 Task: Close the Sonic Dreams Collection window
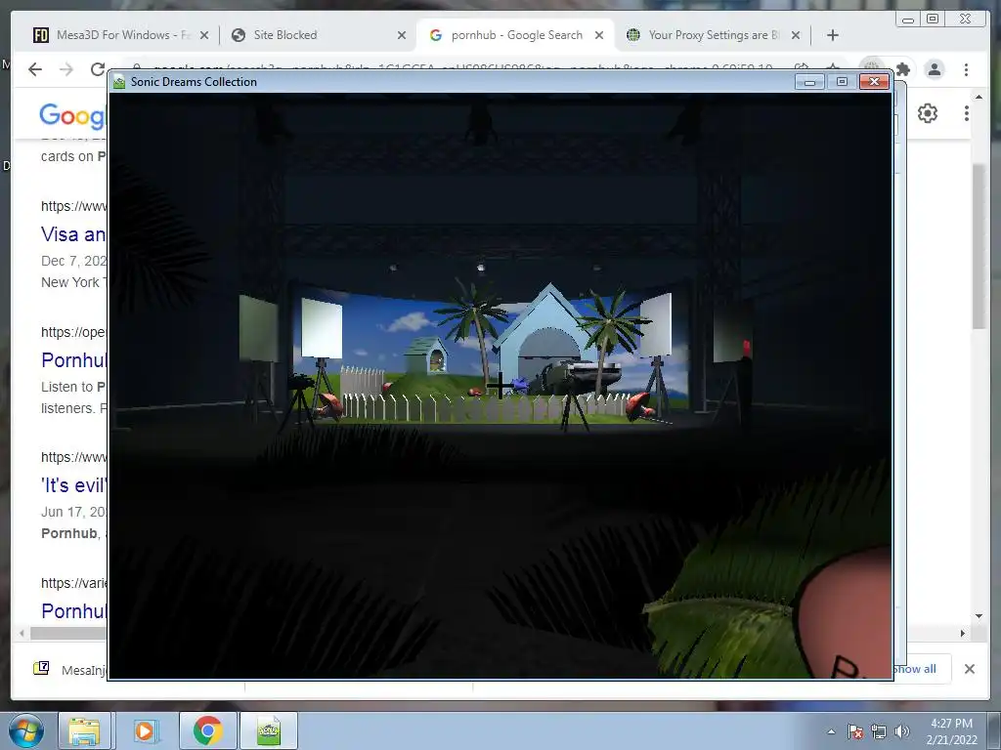pyautogui.click(x=874, y=82)
